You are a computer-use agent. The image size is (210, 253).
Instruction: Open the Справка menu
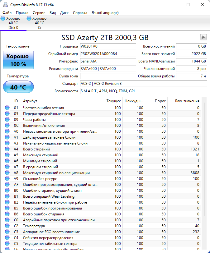tap(80, 13)
